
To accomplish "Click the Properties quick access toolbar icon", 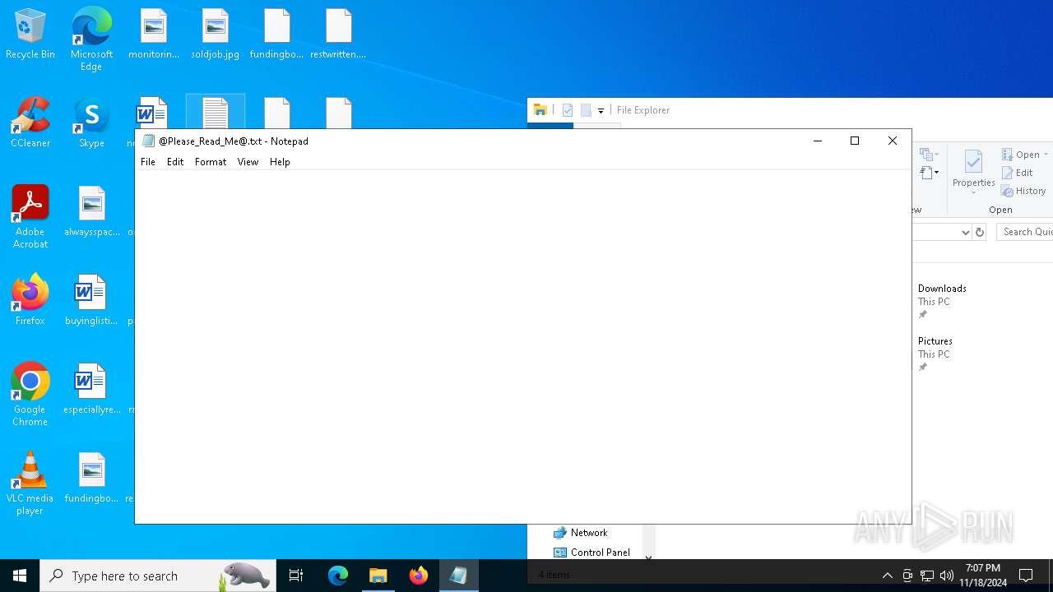I will pyautogui.click(x=567, y=110).
